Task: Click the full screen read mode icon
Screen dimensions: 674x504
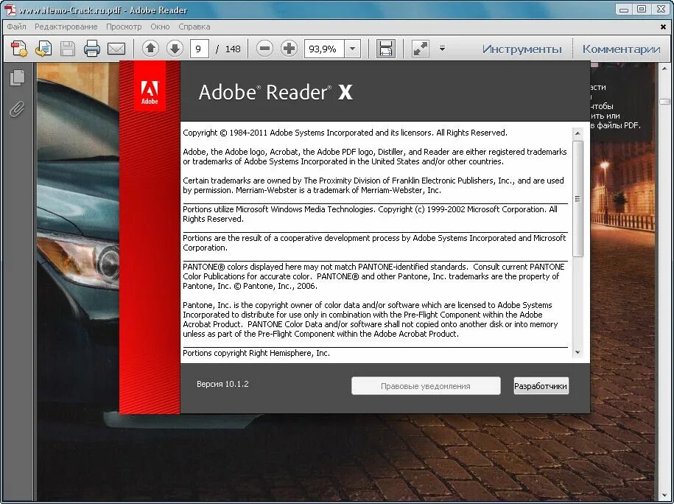Action: tap(420, 49)
